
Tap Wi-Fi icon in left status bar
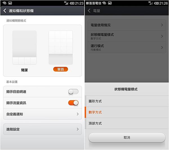[x=5, y=3]
